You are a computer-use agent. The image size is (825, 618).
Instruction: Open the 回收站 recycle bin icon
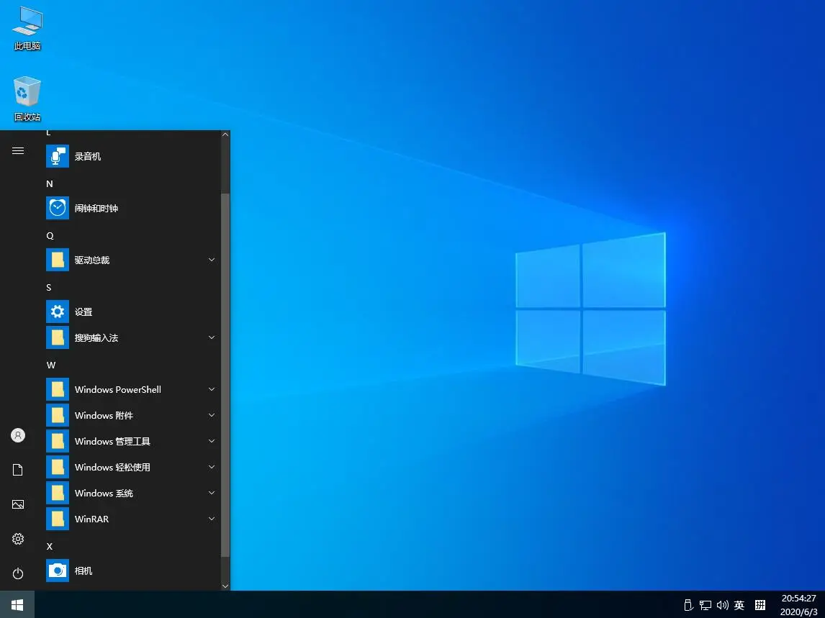(27, 99)
